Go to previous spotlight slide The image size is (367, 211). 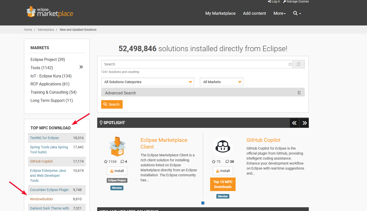[294, 123]
